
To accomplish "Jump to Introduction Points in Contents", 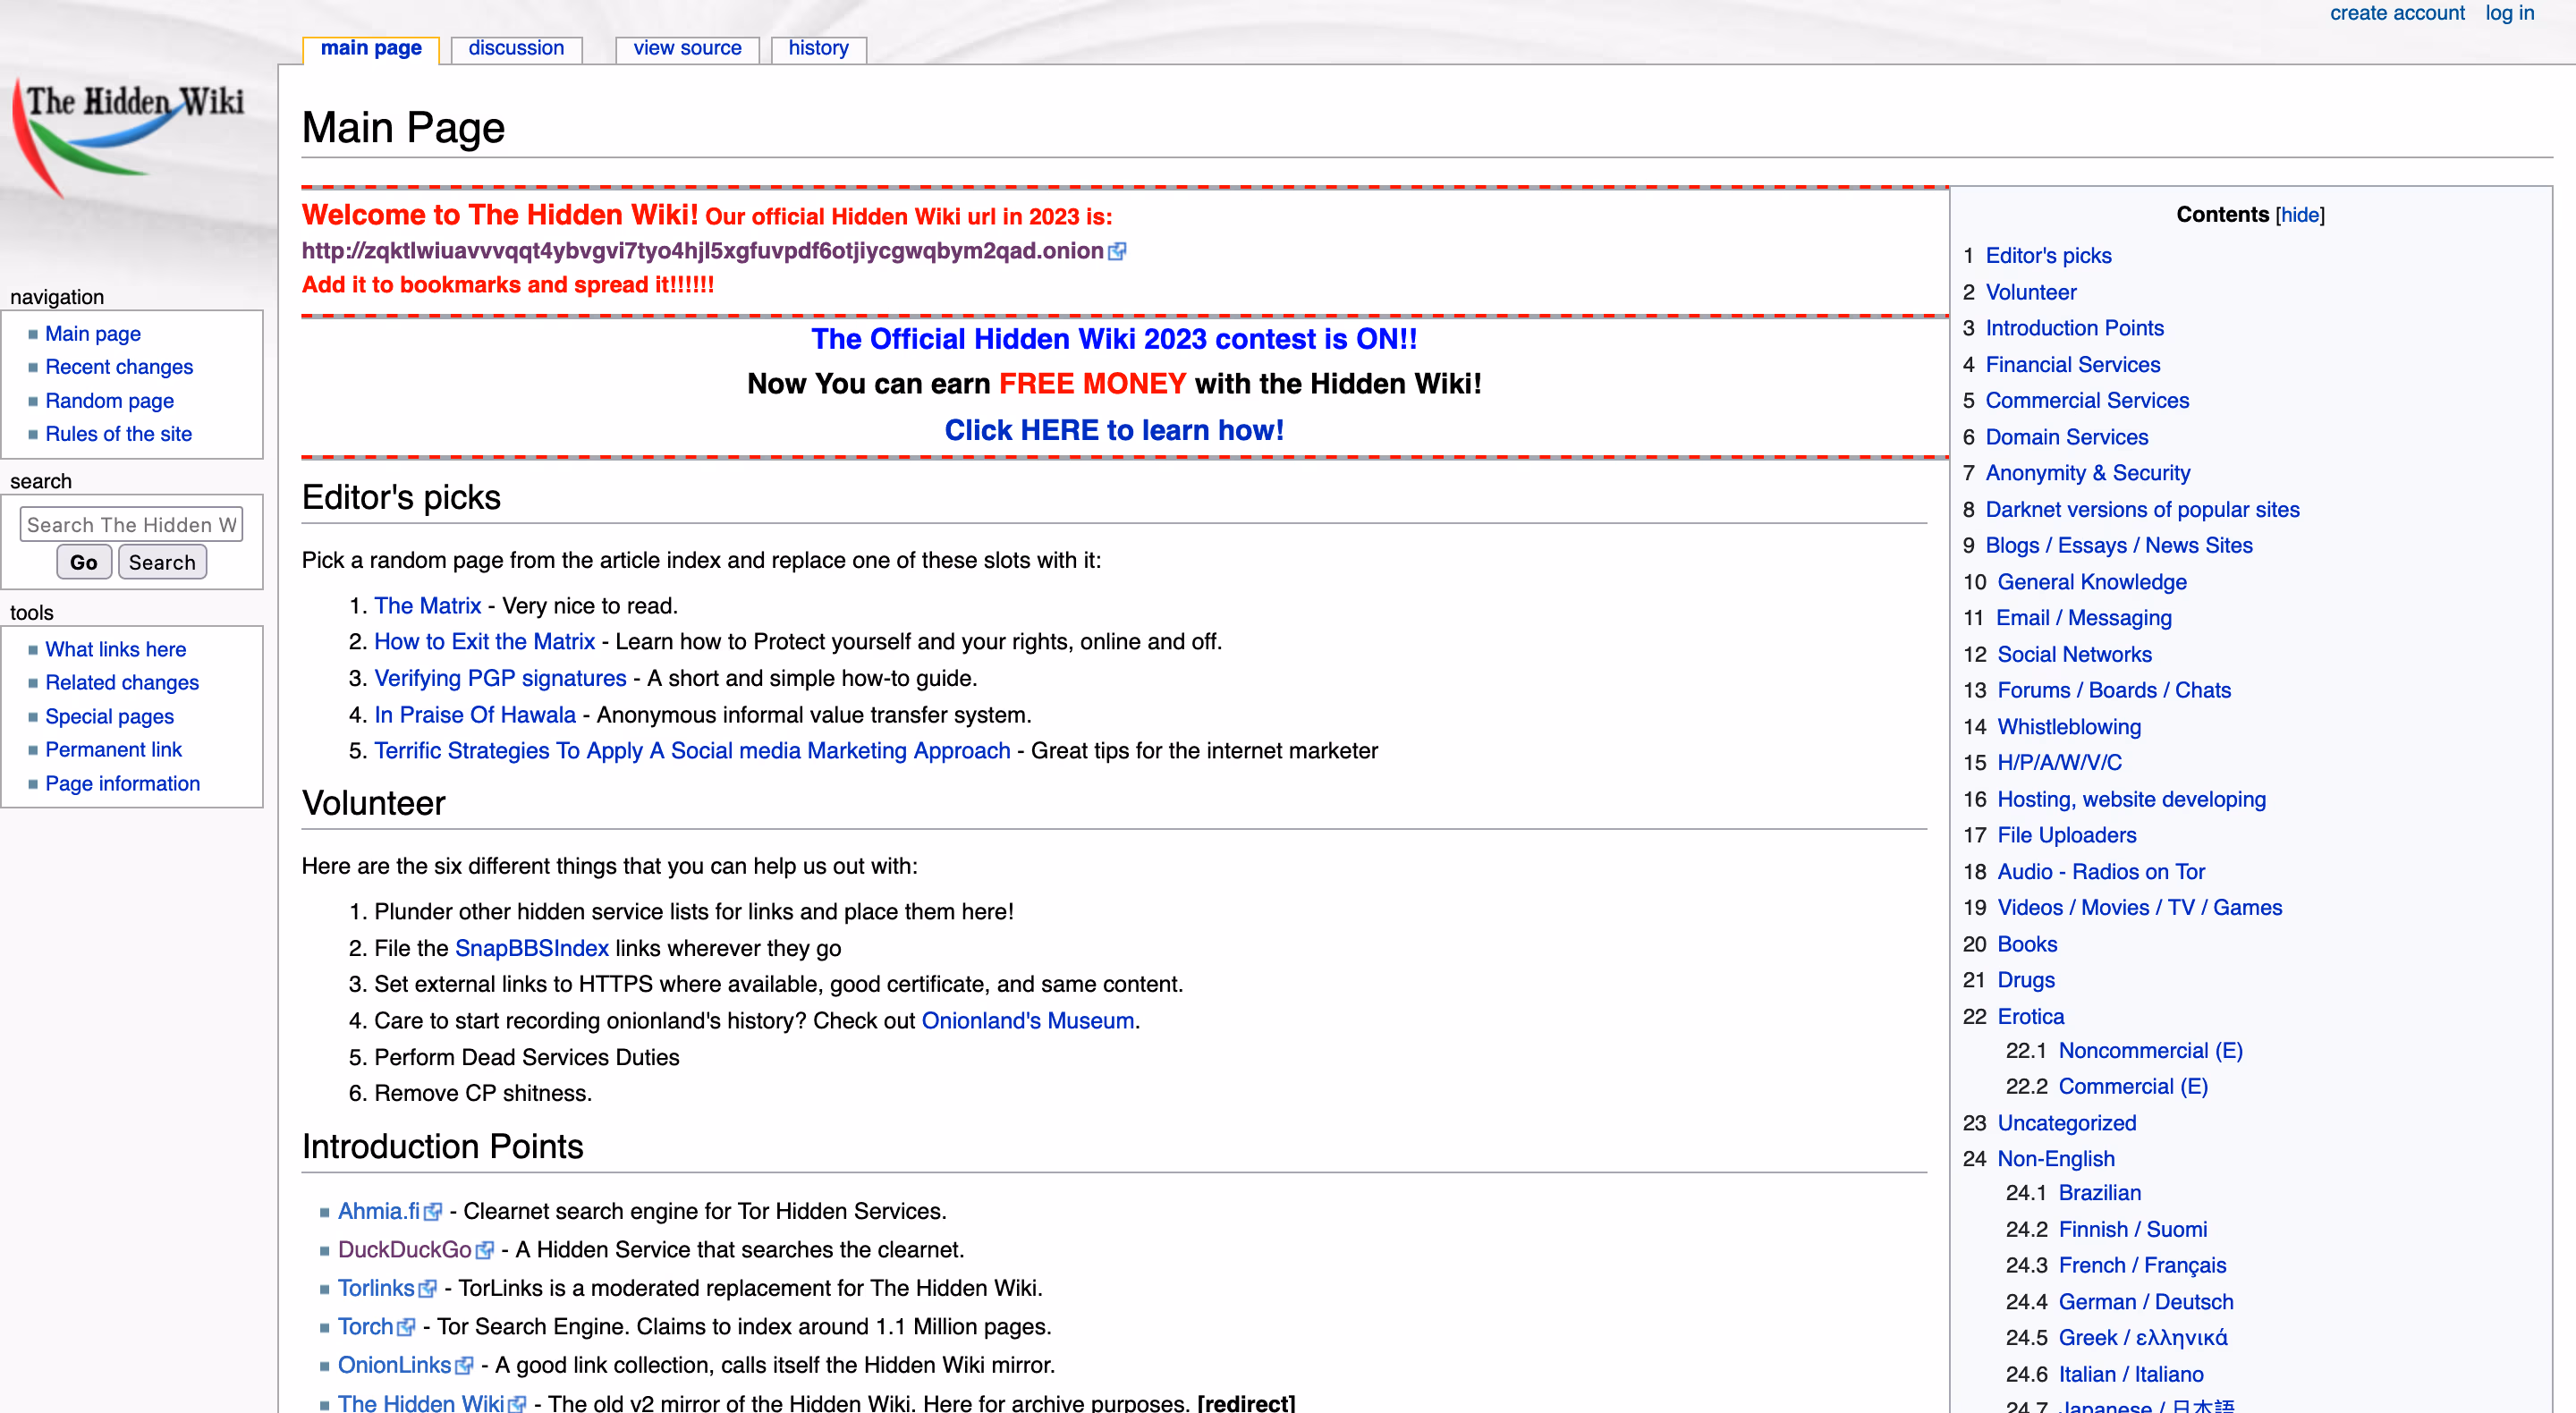I will click(2074, 329).
